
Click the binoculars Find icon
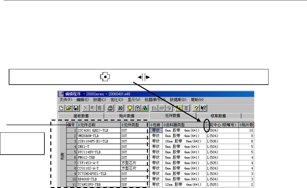tap(120, 108)
